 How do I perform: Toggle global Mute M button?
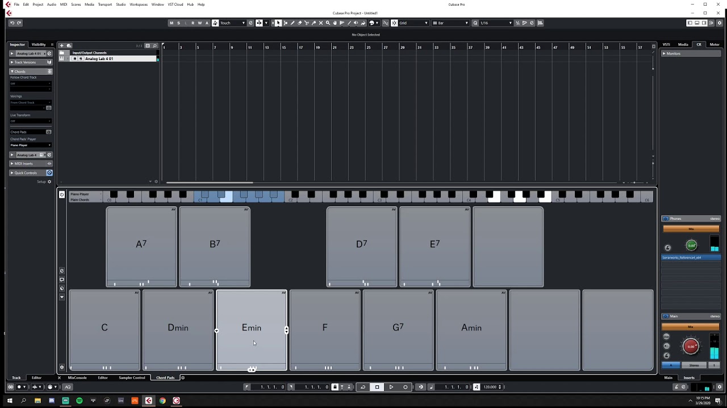[172, 23]
